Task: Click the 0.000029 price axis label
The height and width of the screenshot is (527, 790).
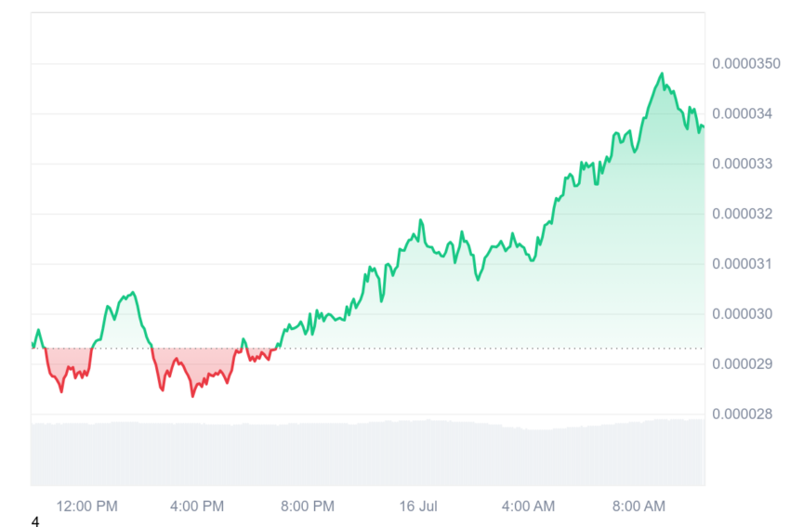Action: 743,363
